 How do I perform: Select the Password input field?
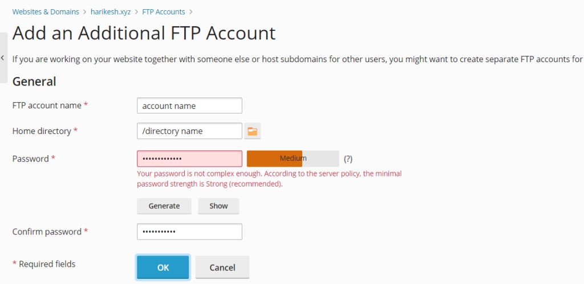[189, 159]
